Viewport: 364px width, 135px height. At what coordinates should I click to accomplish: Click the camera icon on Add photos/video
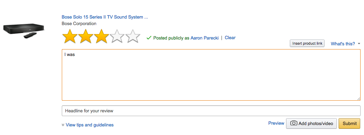(294, 123)
